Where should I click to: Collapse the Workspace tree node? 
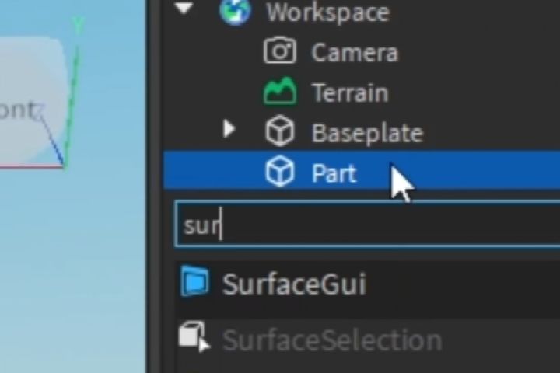[184, 9]
